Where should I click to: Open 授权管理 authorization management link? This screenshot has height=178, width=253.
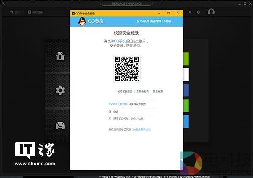pyautogui.click(x=156, y=22)
